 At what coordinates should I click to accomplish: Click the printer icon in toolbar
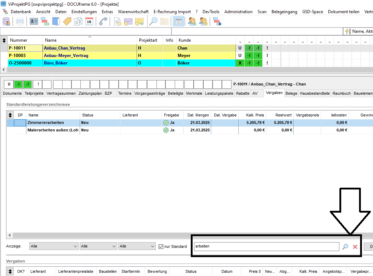20,22
